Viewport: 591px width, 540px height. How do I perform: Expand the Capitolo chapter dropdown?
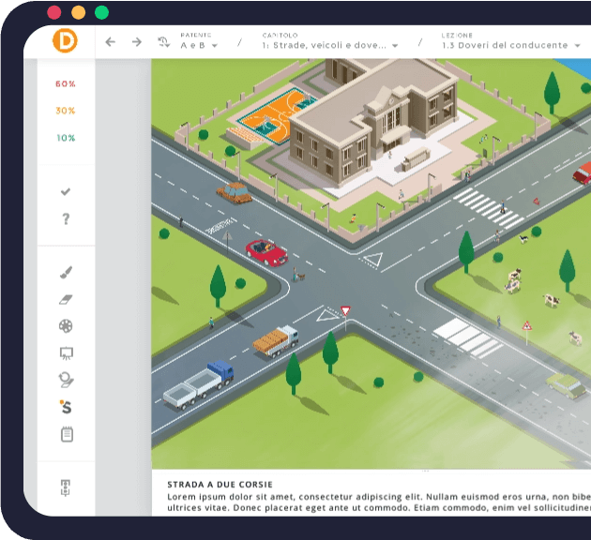coord(330,45)
